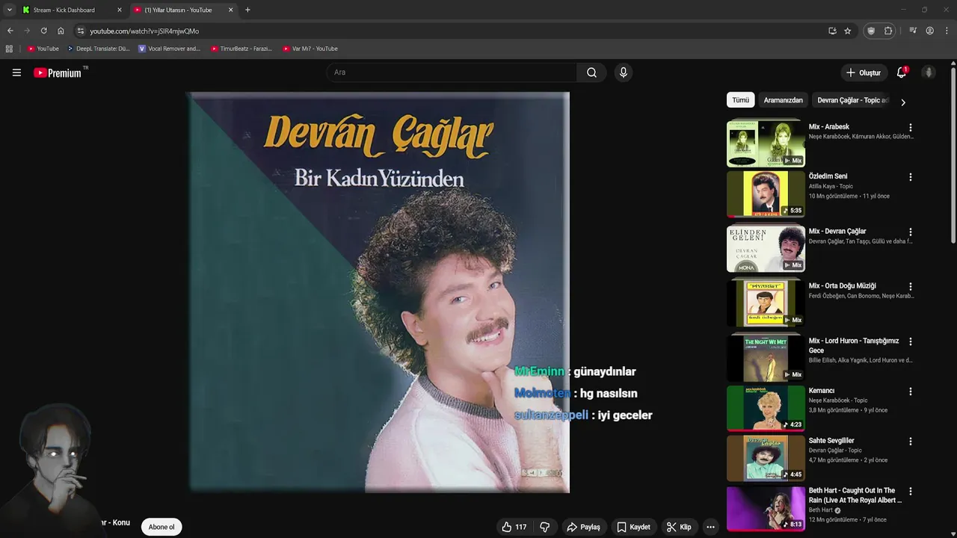Select the Aramanızdan filter chip

[x=783, y=100]
